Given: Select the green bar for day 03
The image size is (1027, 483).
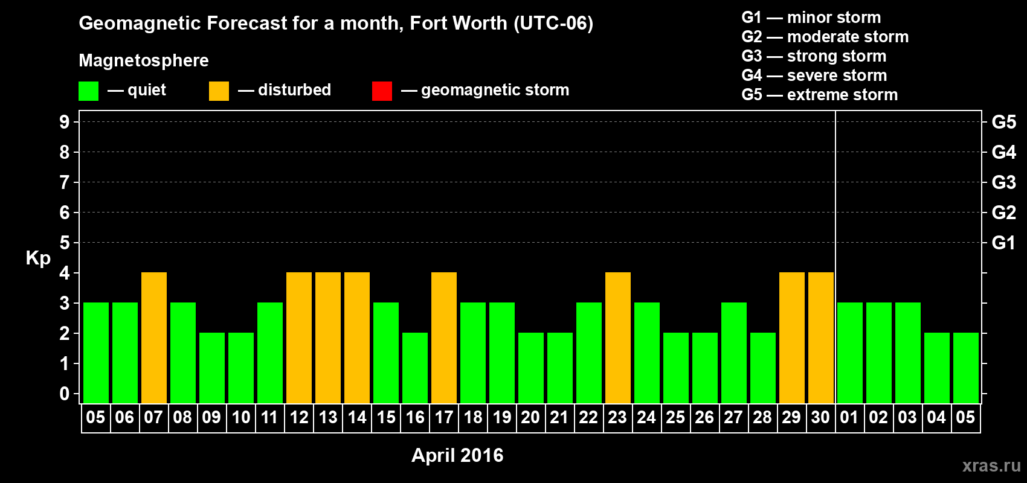Looking at the screenshot, I should pyautogui.click(x=908, y=353).
